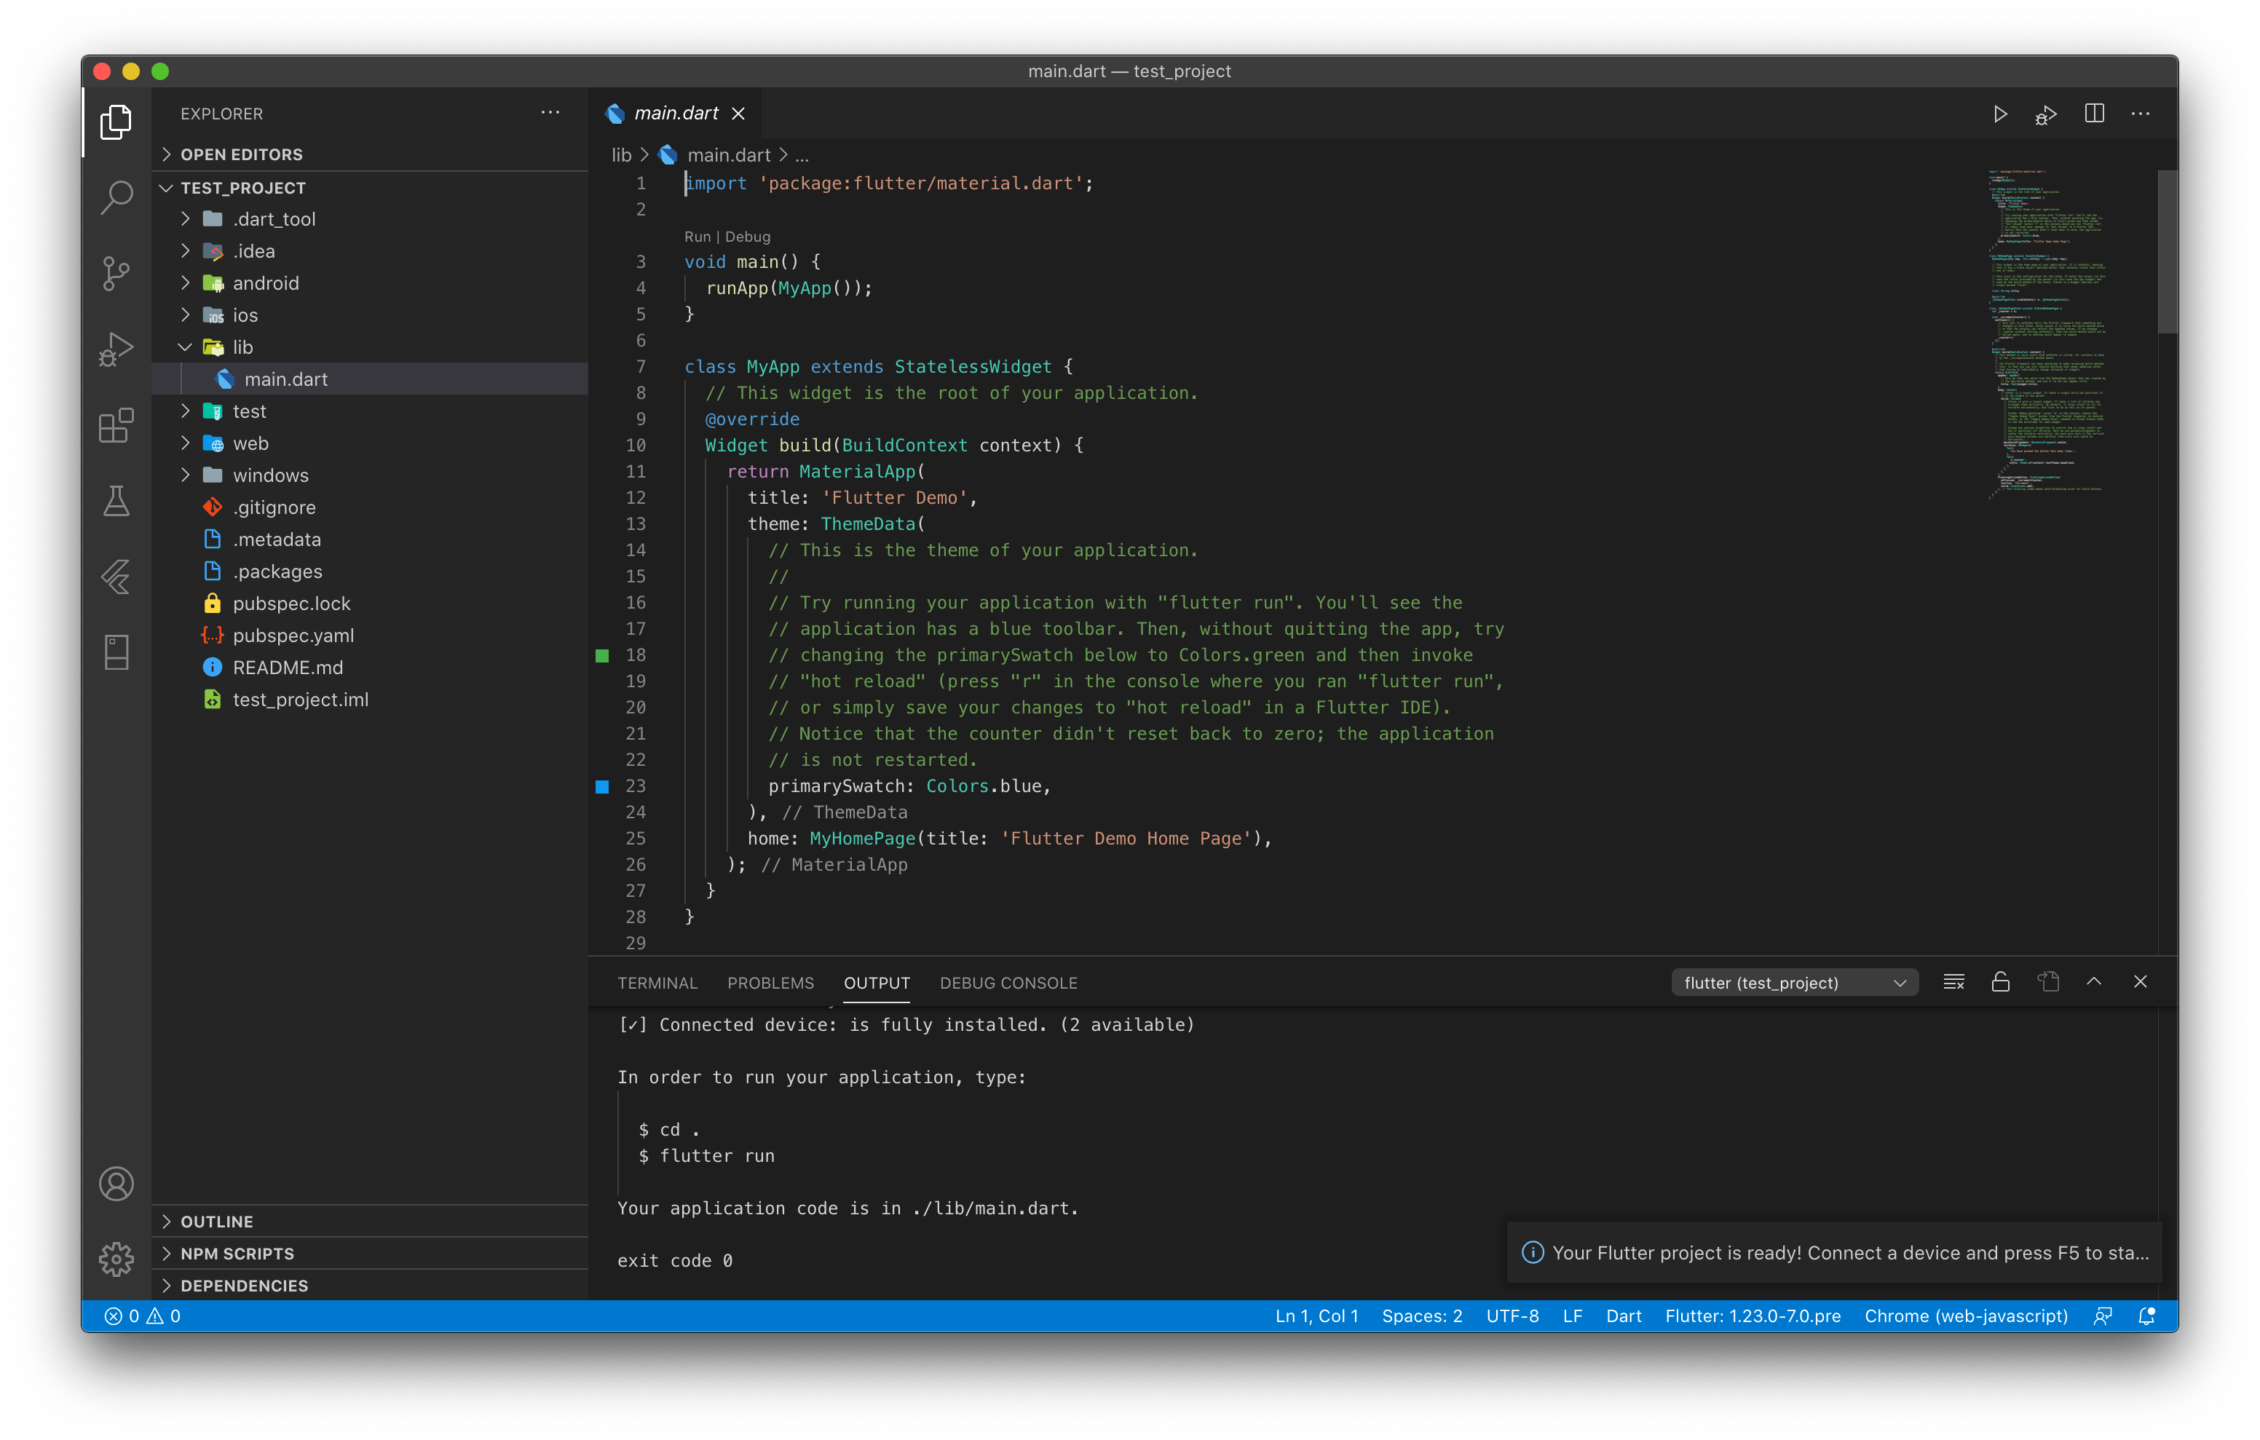This screenshot has height=1440, width=2260.
Task: Open pubspec.lock file
Action: 370,604
